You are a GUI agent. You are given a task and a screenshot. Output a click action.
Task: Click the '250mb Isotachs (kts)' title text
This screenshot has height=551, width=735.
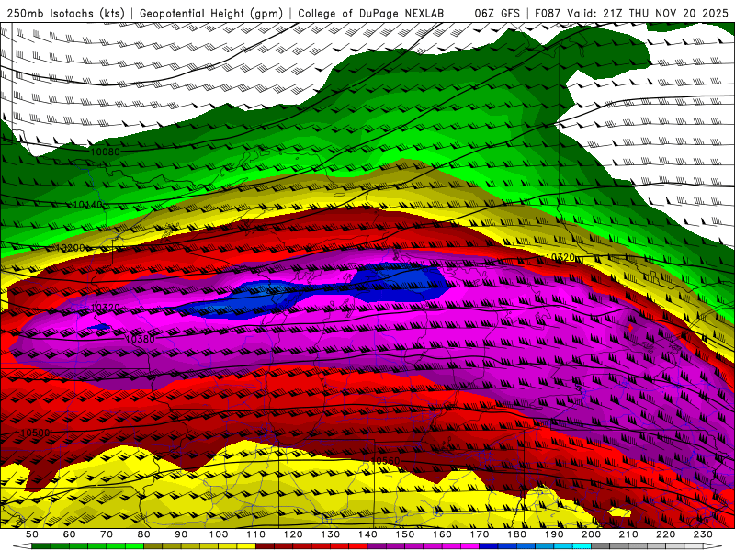(x=65, y=14)
